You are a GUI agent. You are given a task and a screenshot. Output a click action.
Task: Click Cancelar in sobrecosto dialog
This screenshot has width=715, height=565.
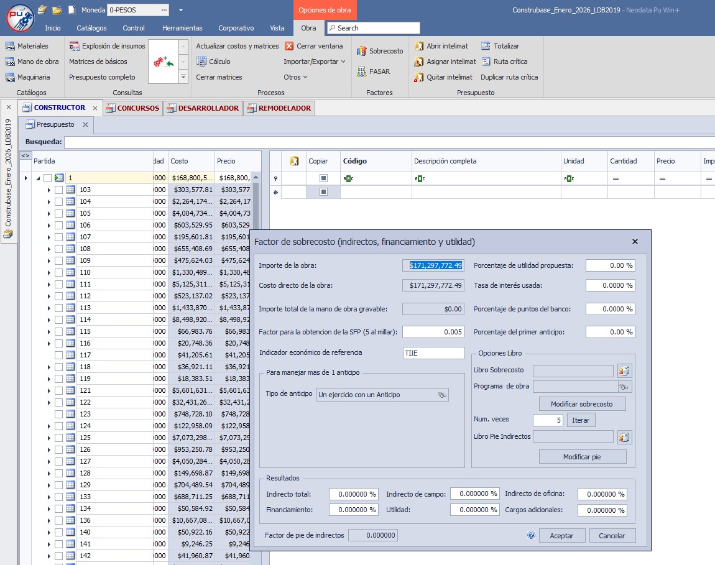point(612,536)
